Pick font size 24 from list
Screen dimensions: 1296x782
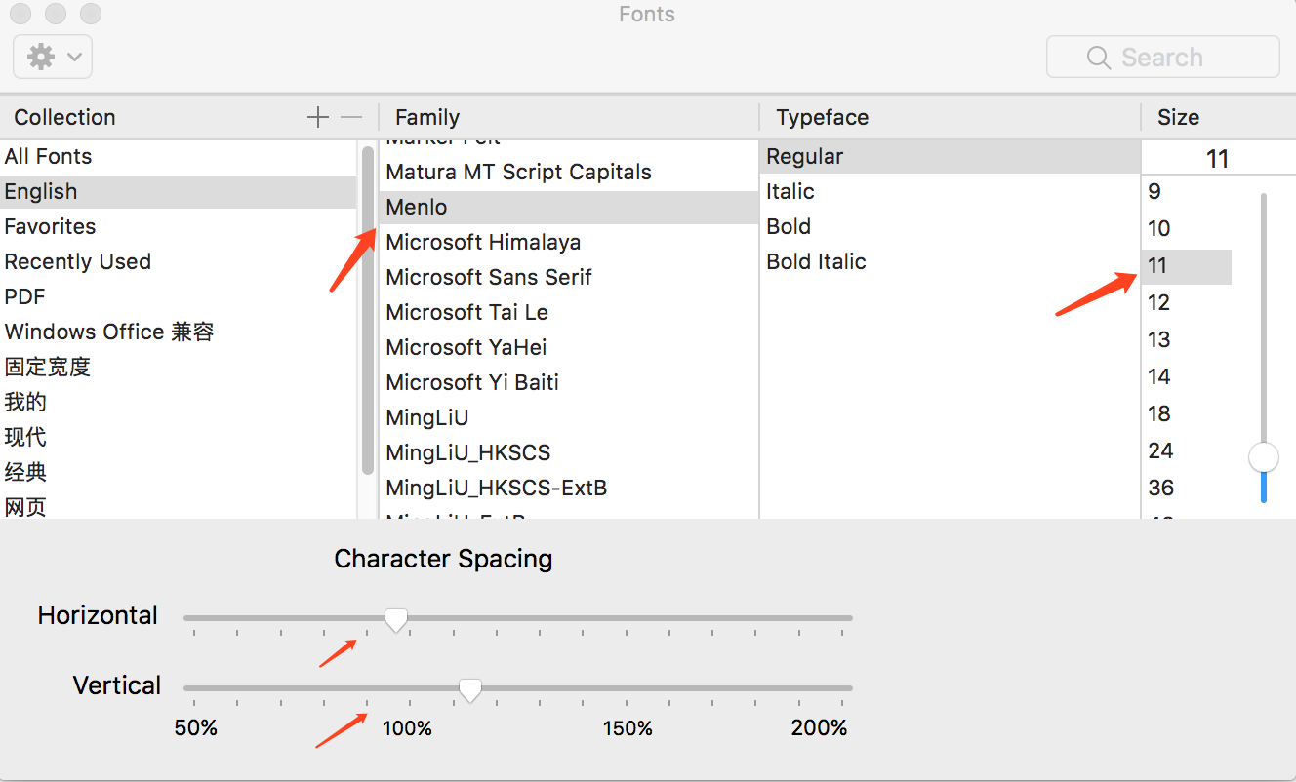1159,450
